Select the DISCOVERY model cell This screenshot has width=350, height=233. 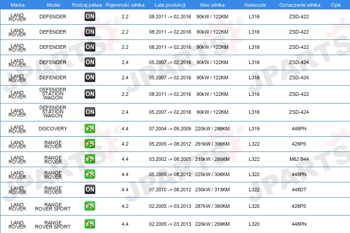53,129
